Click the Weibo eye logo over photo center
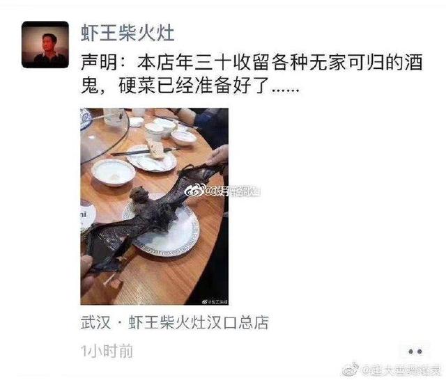Image resolution: width=446 pixels, height=380 pixels. coord(194,191)
